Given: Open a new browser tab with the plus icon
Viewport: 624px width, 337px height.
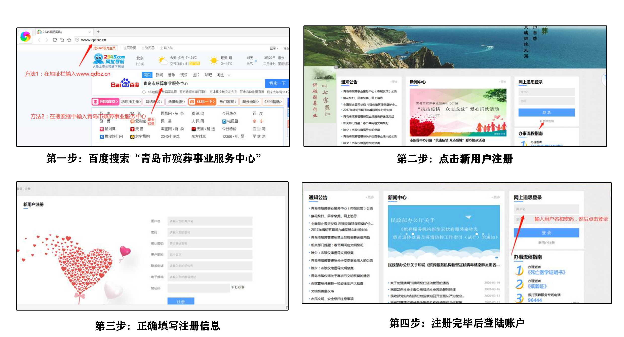Looking at the screenshot, I should [98, 32].
